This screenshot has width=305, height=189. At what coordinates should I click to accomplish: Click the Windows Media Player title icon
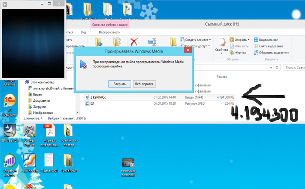point(5,4)
